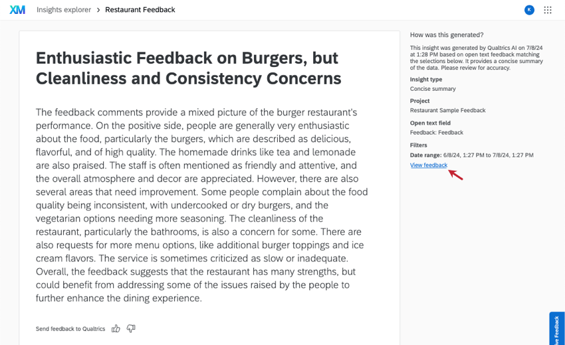Image resolution: width=565 pixels, height=345 pixels.
Task: Click the summary paragraph text
Action: click(x=202, y=205)
